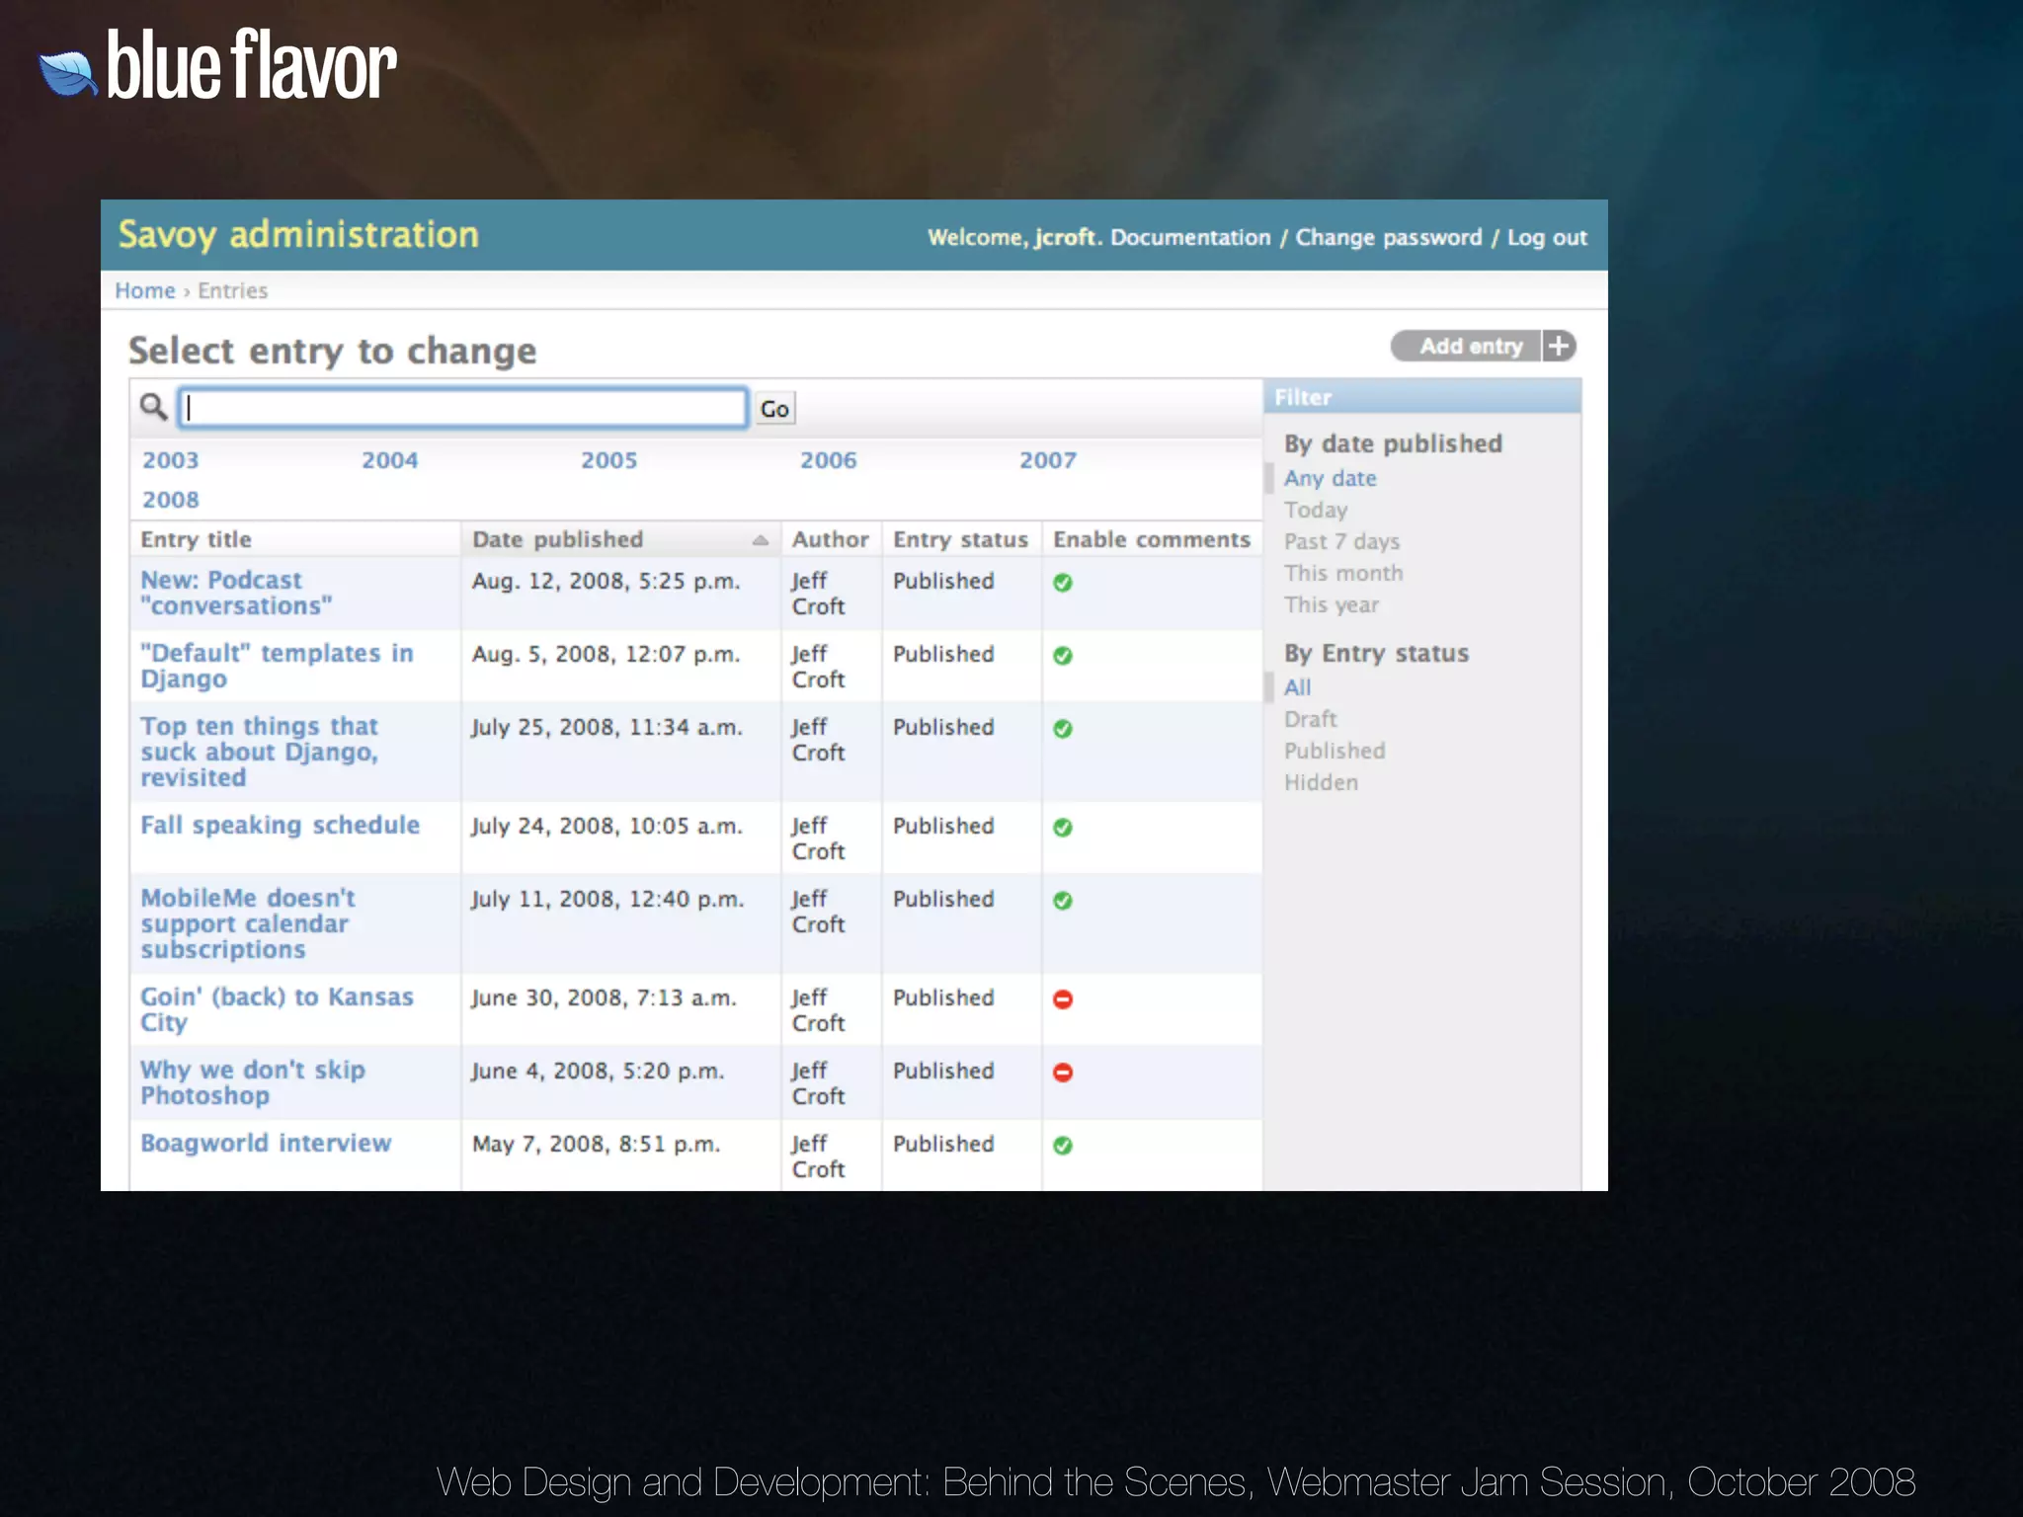Click the plus icon on Add entry
This screenshot has width=2023, height=1517.
pyautogui.click(x=1559, y=347)
